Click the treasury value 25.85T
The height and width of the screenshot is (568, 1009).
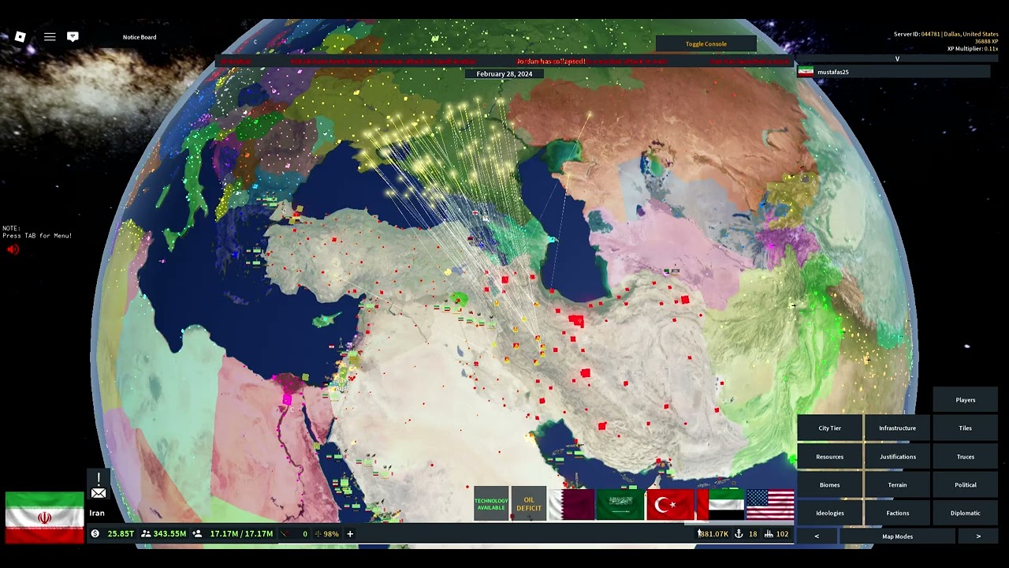coord(121,534)
